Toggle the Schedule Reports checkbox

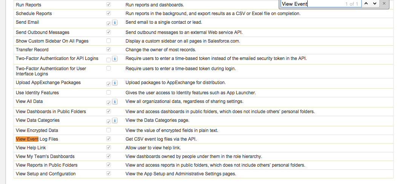(109, 13)
